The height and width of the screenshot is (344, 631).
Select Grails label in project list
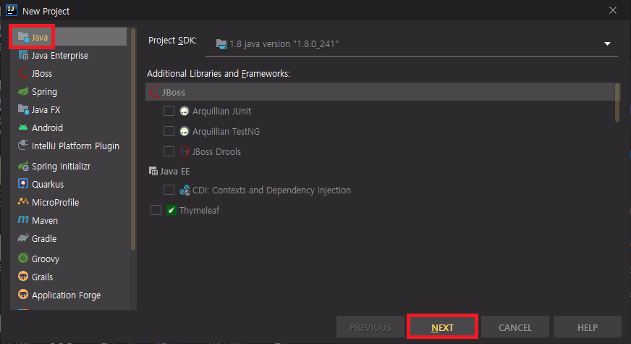[42, 277]
